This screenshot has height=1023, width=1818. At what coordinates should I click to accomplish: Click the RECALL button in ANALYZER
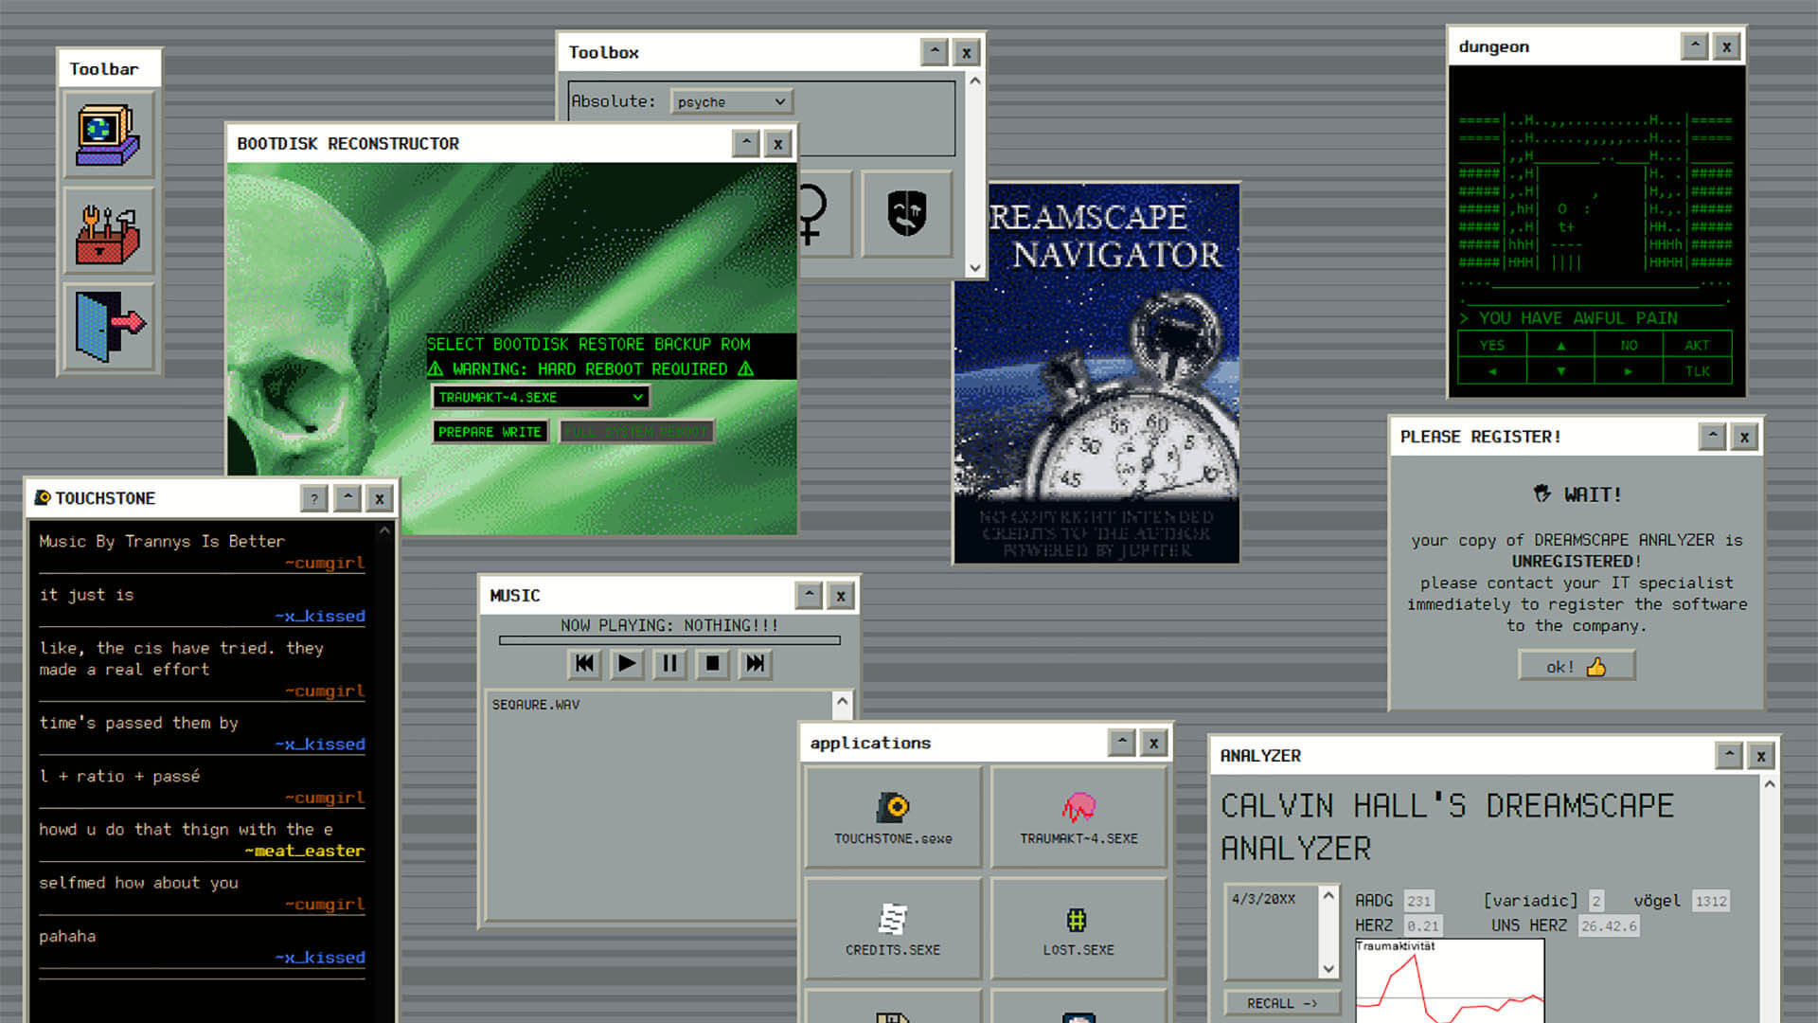(1282, 1003)
